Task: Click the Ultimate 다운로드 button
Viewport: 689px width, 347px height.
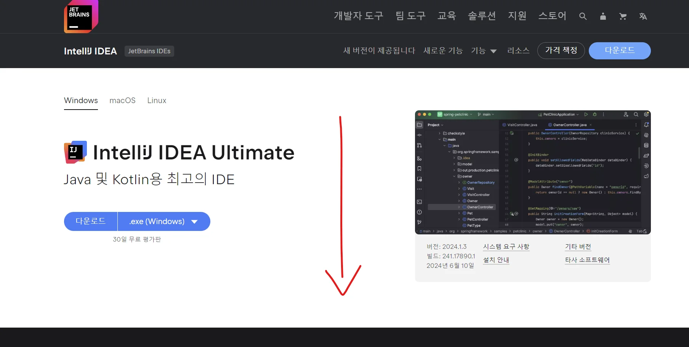Action: pos(91,221)
